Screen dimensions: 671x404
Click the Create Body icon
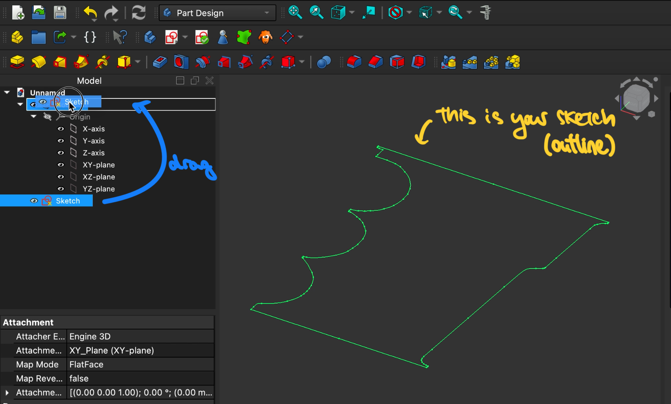pyautogui.click(x=150, y=37)
